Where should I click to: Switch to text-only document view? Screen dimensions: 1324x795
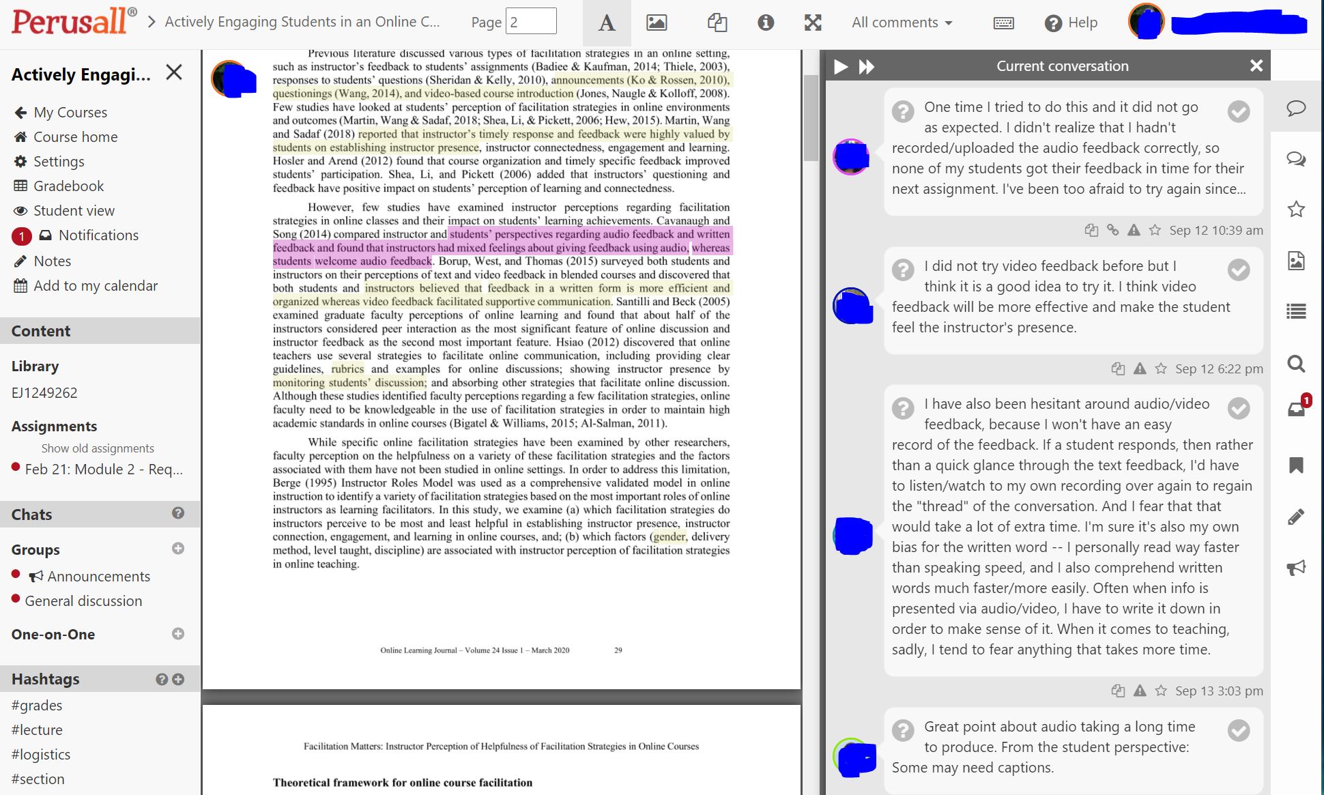point(606,22)
